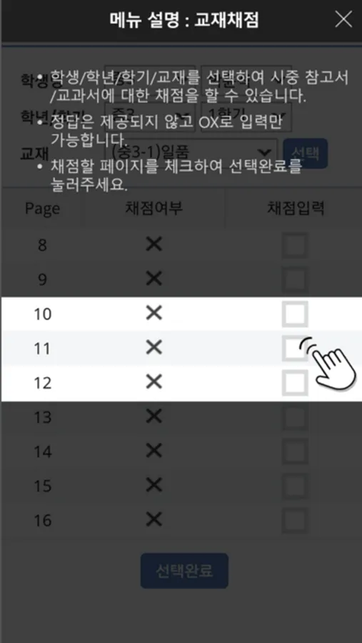Click the 채점여부 column header

(x=154, y=209)
